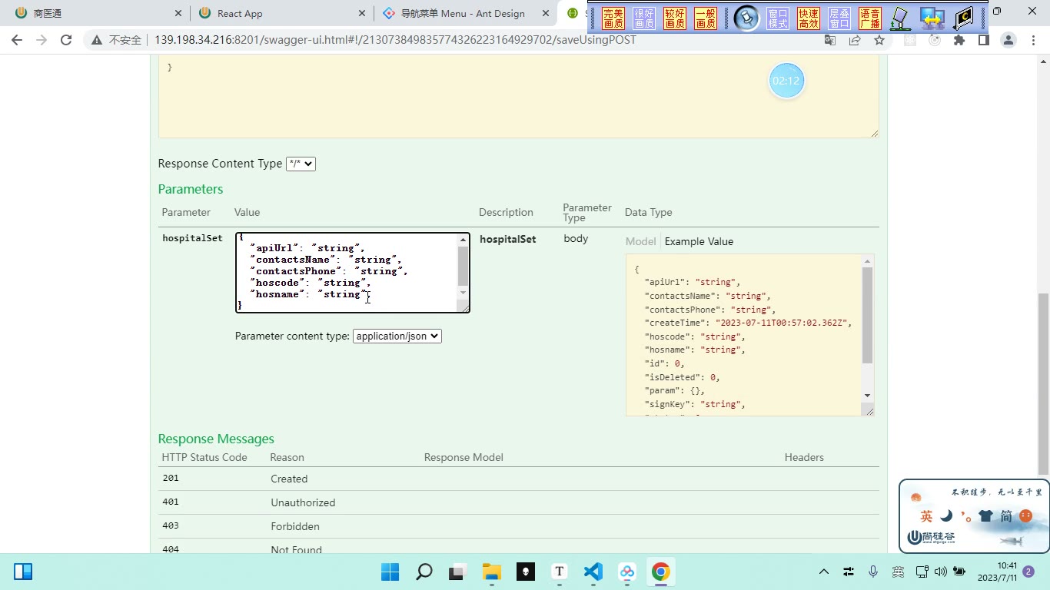Open the clock and date panel

(997, 572)
